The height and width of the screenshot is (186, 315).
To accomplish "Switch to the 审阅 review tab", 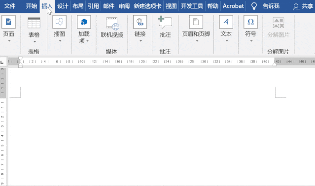I will (x=124, y=6).
